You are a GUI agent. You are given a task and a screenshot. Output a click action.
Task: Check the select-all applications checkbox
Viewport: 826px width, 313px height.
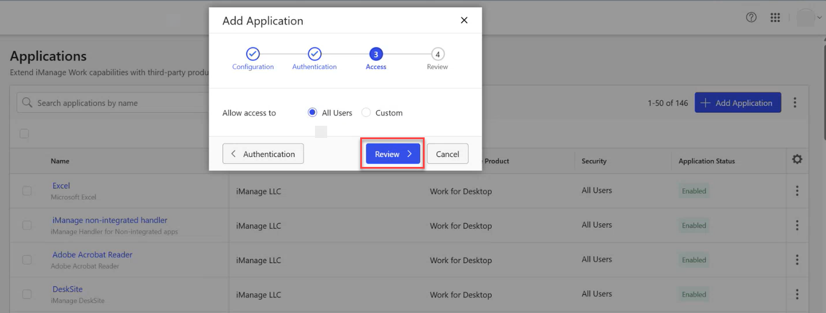(x=24, y=134)
